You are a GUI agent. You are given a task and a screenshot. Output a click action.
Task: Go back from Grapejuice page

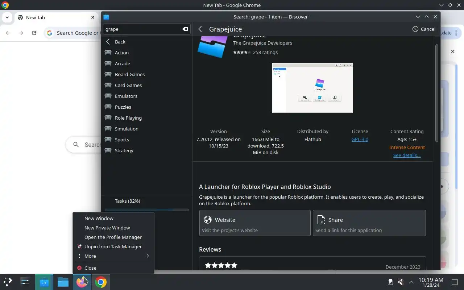[x=200, y=29]
